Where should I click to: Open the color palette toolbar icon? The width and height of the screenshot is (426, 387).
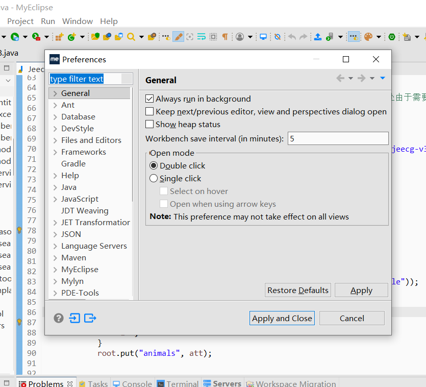368,36
